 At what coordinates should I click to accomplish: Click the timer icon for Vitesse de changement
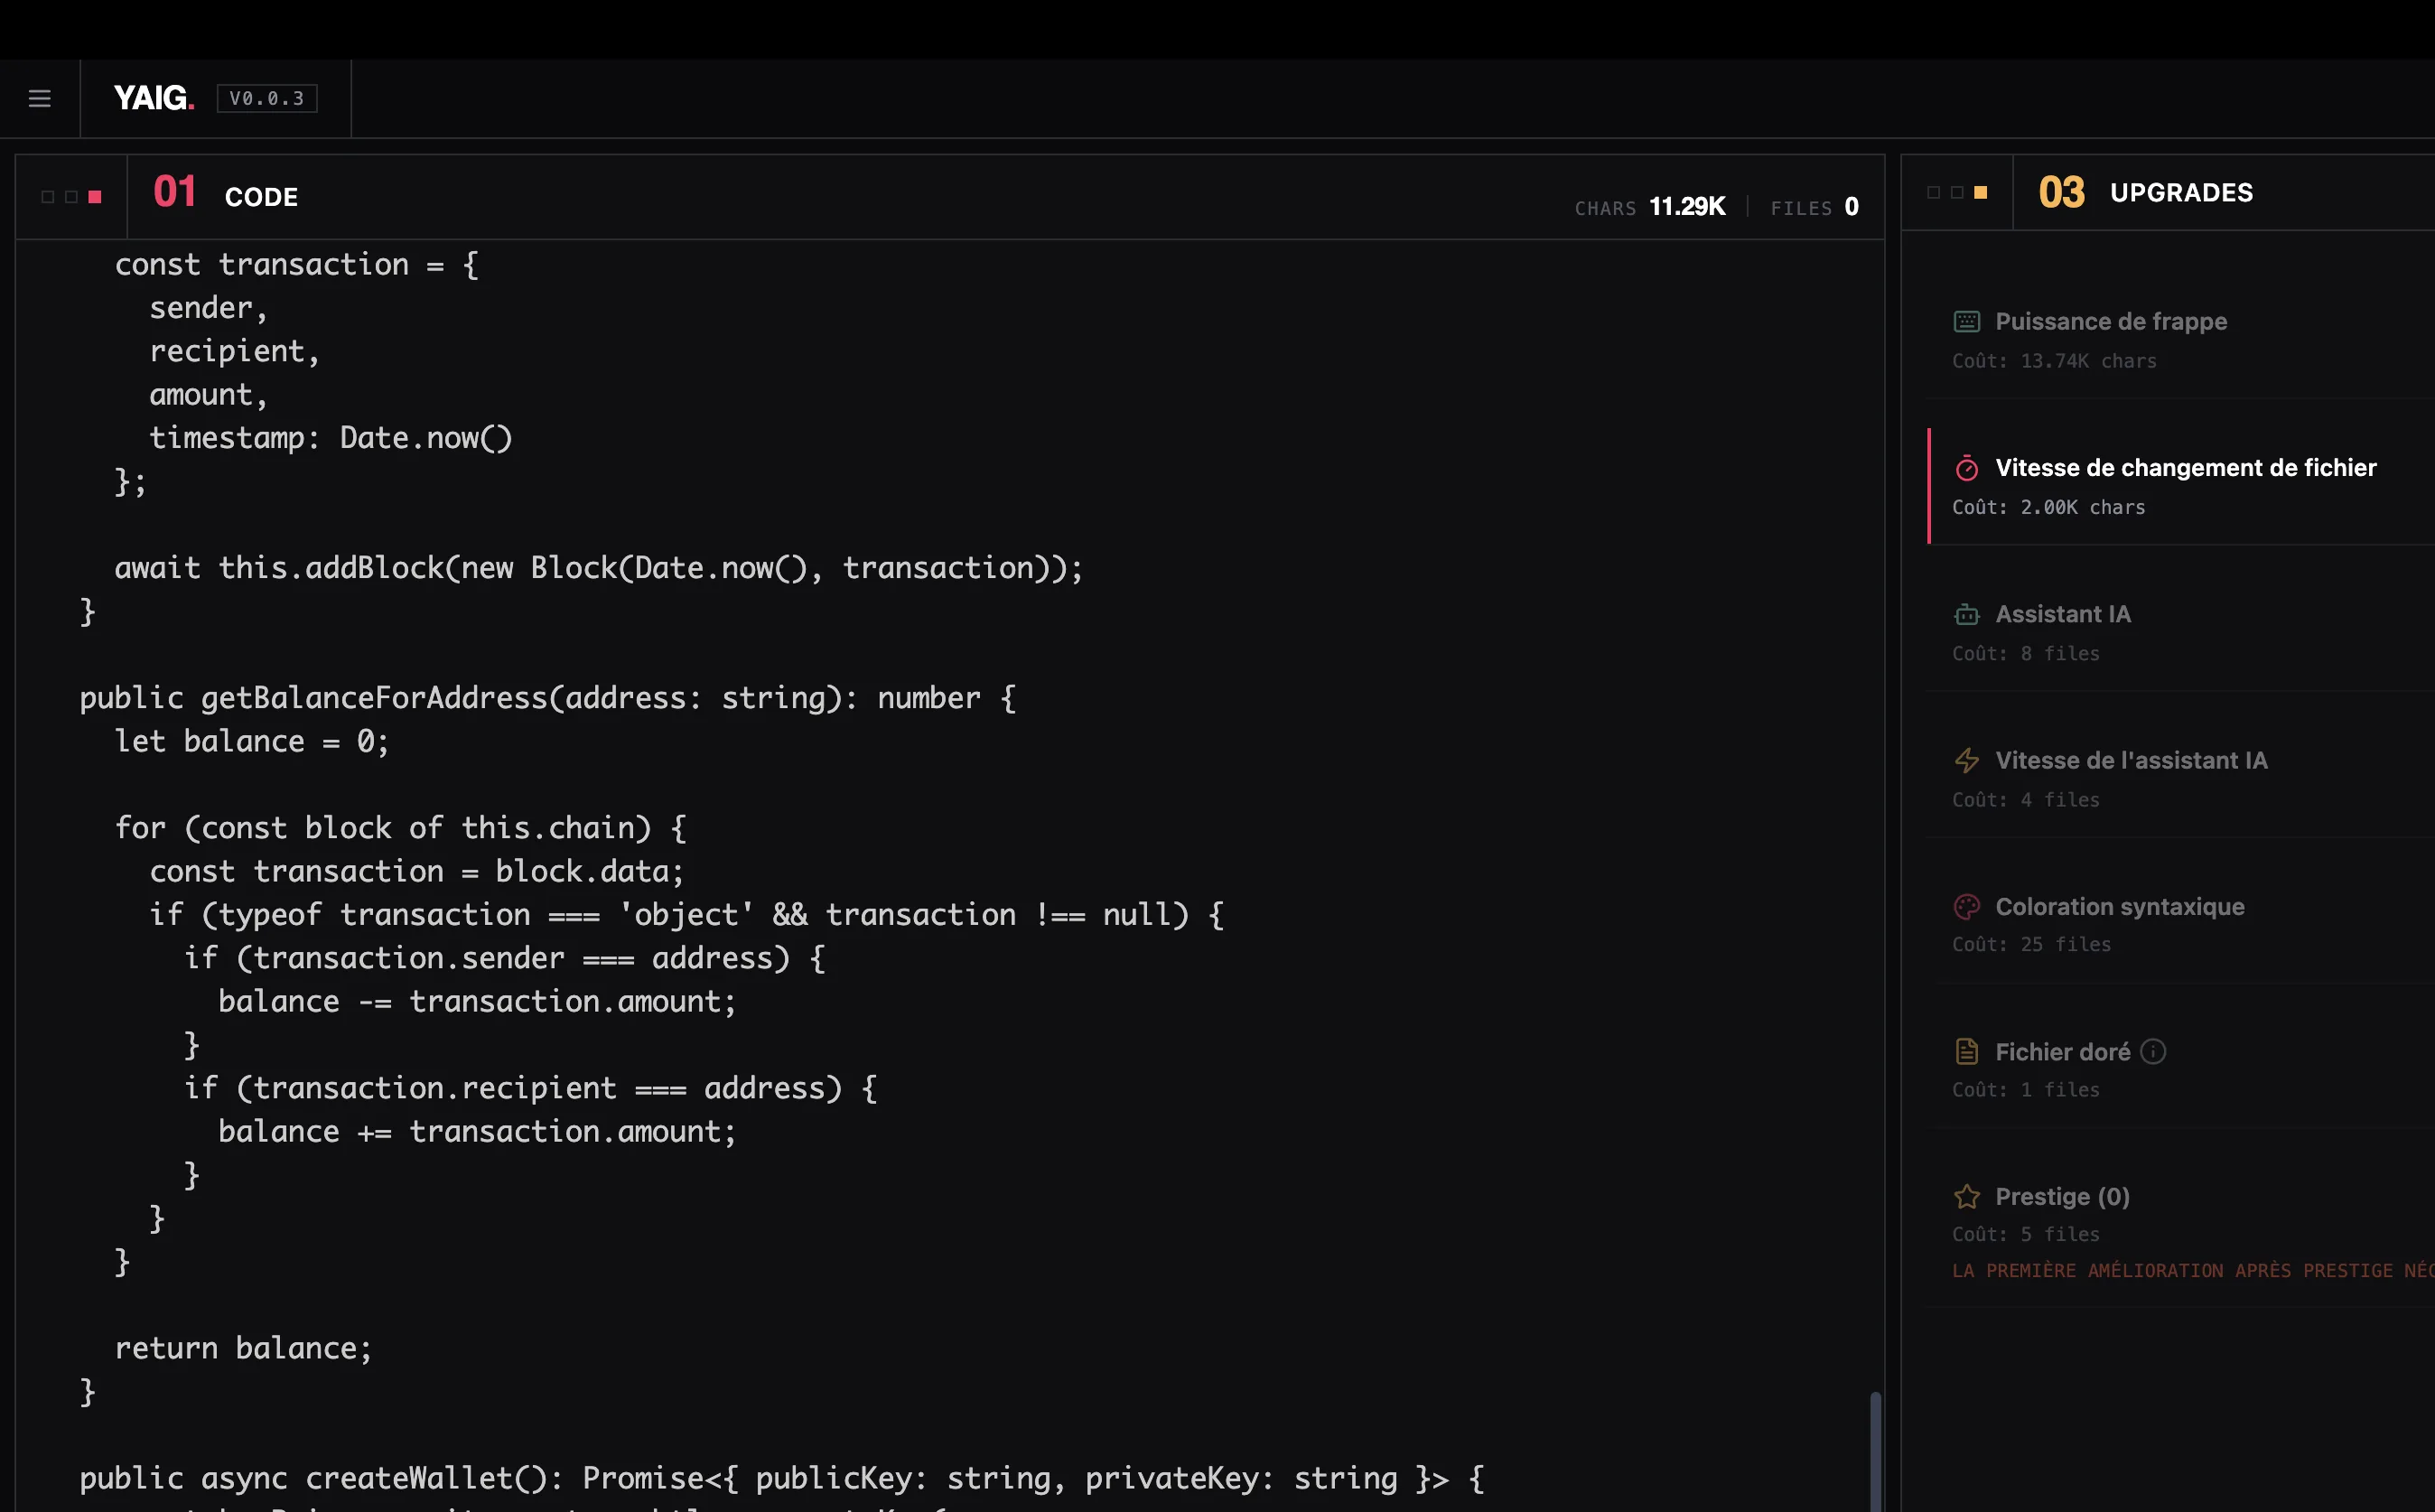1966,468
